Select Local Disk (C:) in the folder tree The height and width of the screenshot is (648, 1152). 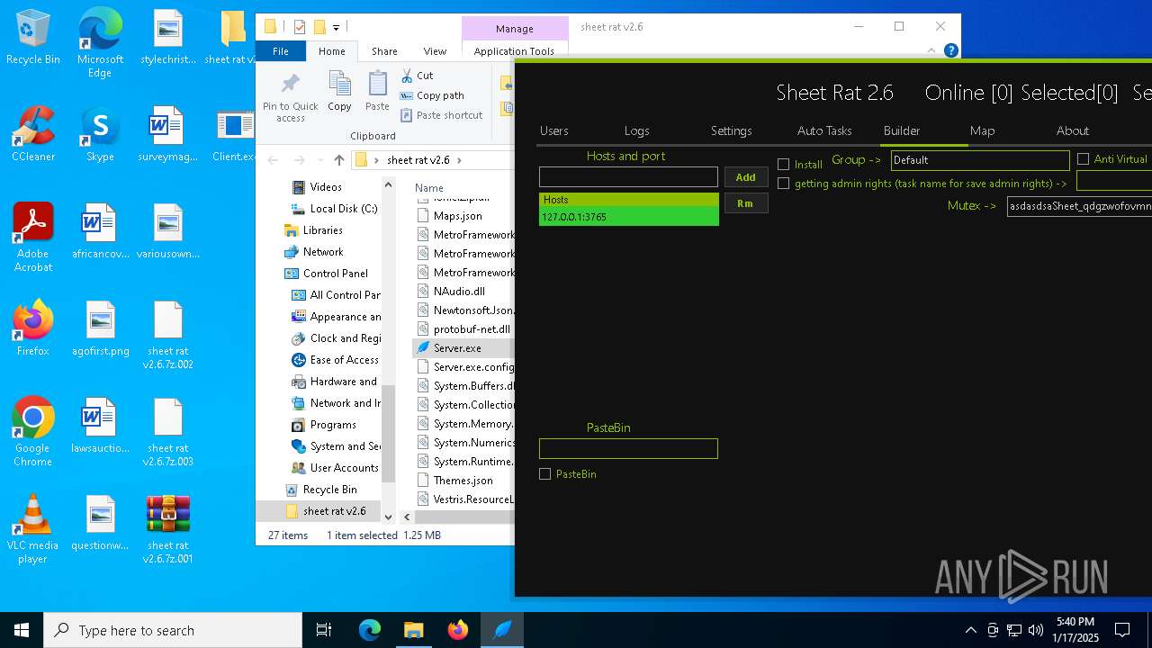[333, 209]
